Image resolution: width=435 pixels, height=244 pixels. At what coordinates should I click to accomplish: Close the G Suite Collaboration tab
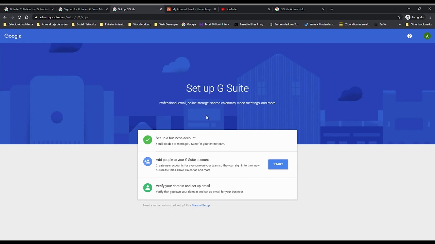click(x=52, y=9)
